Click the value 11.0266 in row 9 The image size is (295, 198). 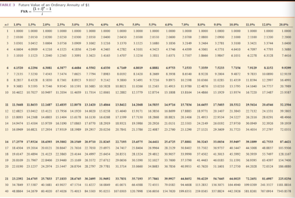tap(137, 87)
